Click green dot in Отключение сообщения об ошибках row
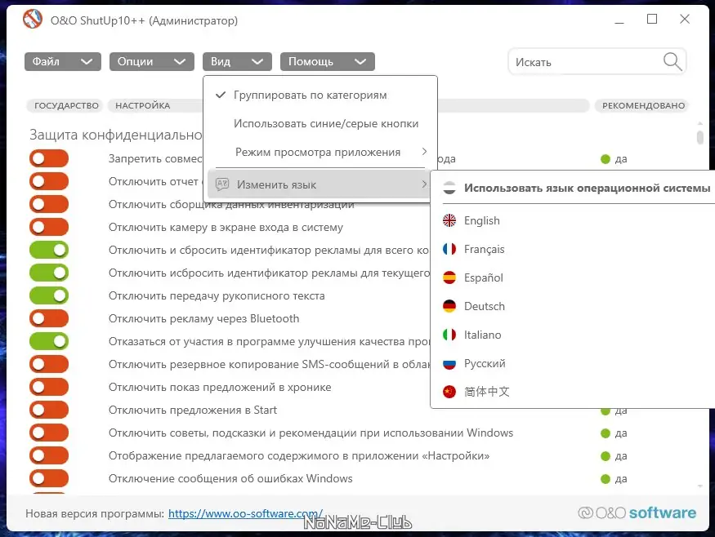This screenshot has height=537, width=715. click(x=606, y=479)
